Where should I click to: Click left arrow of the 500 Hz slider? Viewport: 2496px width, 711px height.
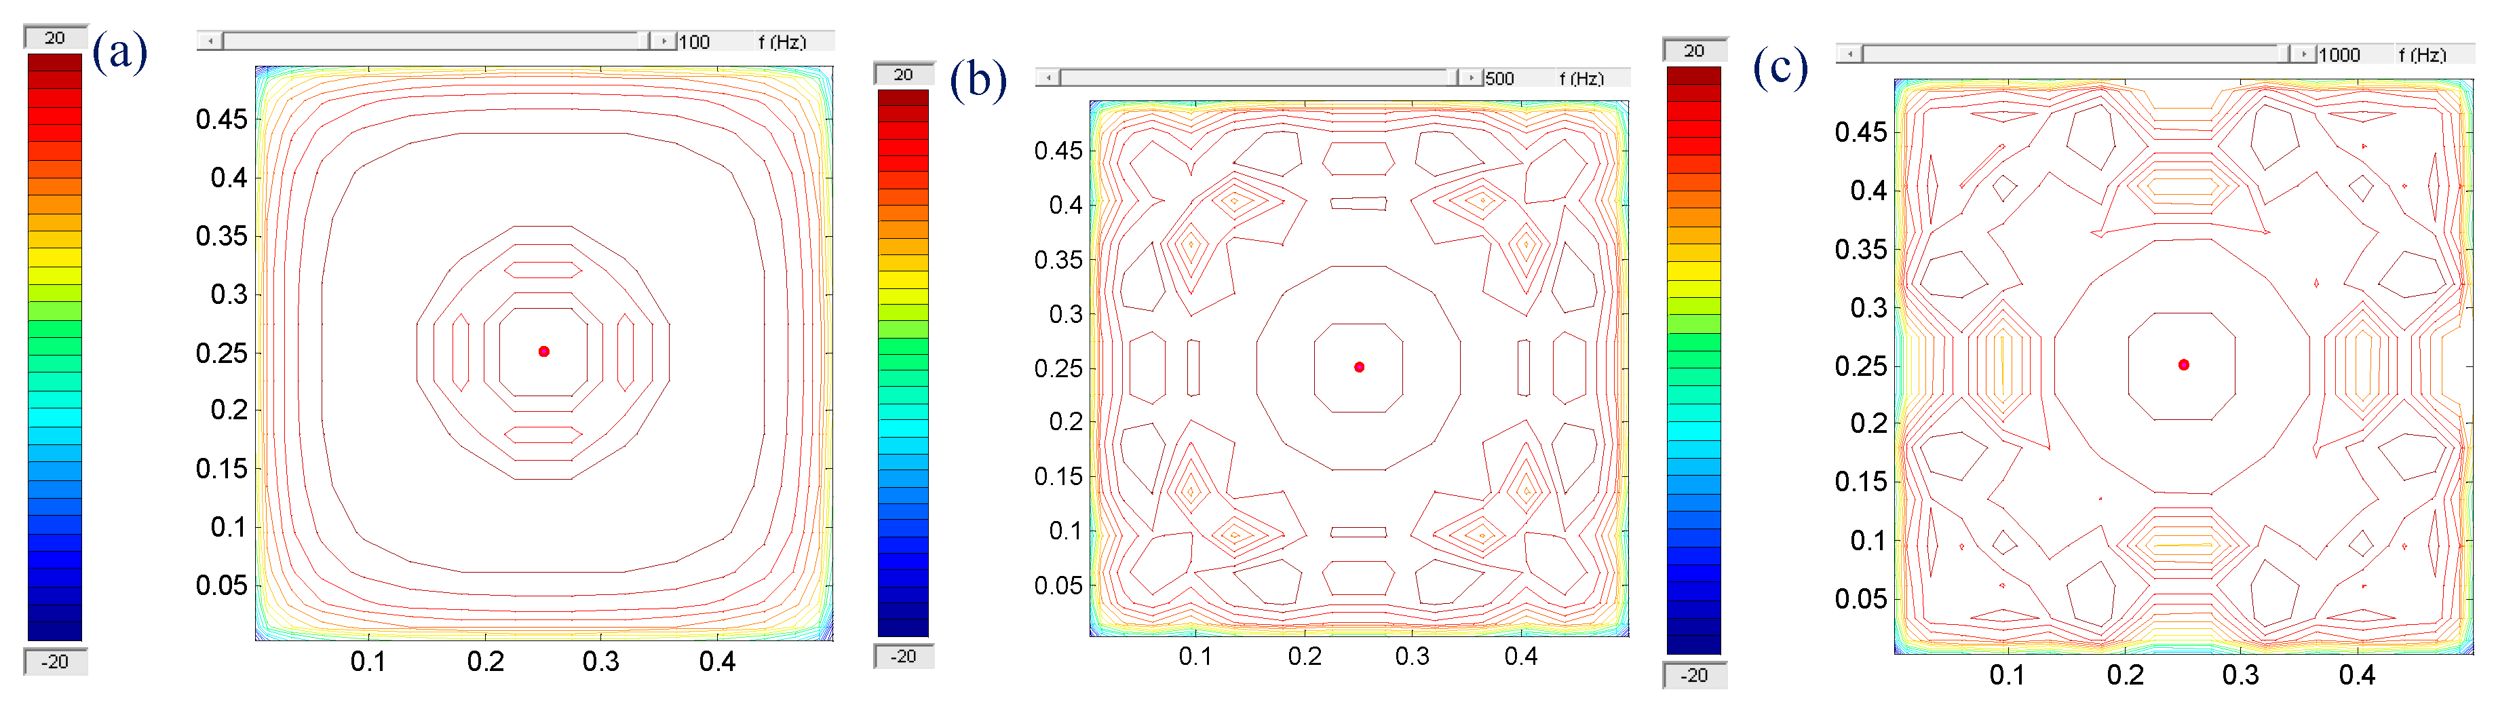click(x=1048, y=77)
